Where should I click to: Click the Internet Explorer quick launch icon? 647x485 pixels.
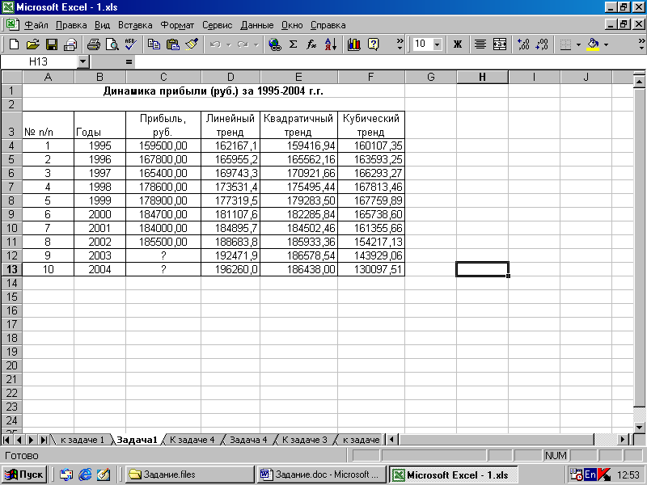pos(85,474)
